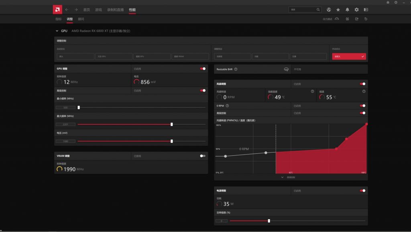Collapse the GPU AMD Radeon RX 6800 XT section

coord(57,31)
